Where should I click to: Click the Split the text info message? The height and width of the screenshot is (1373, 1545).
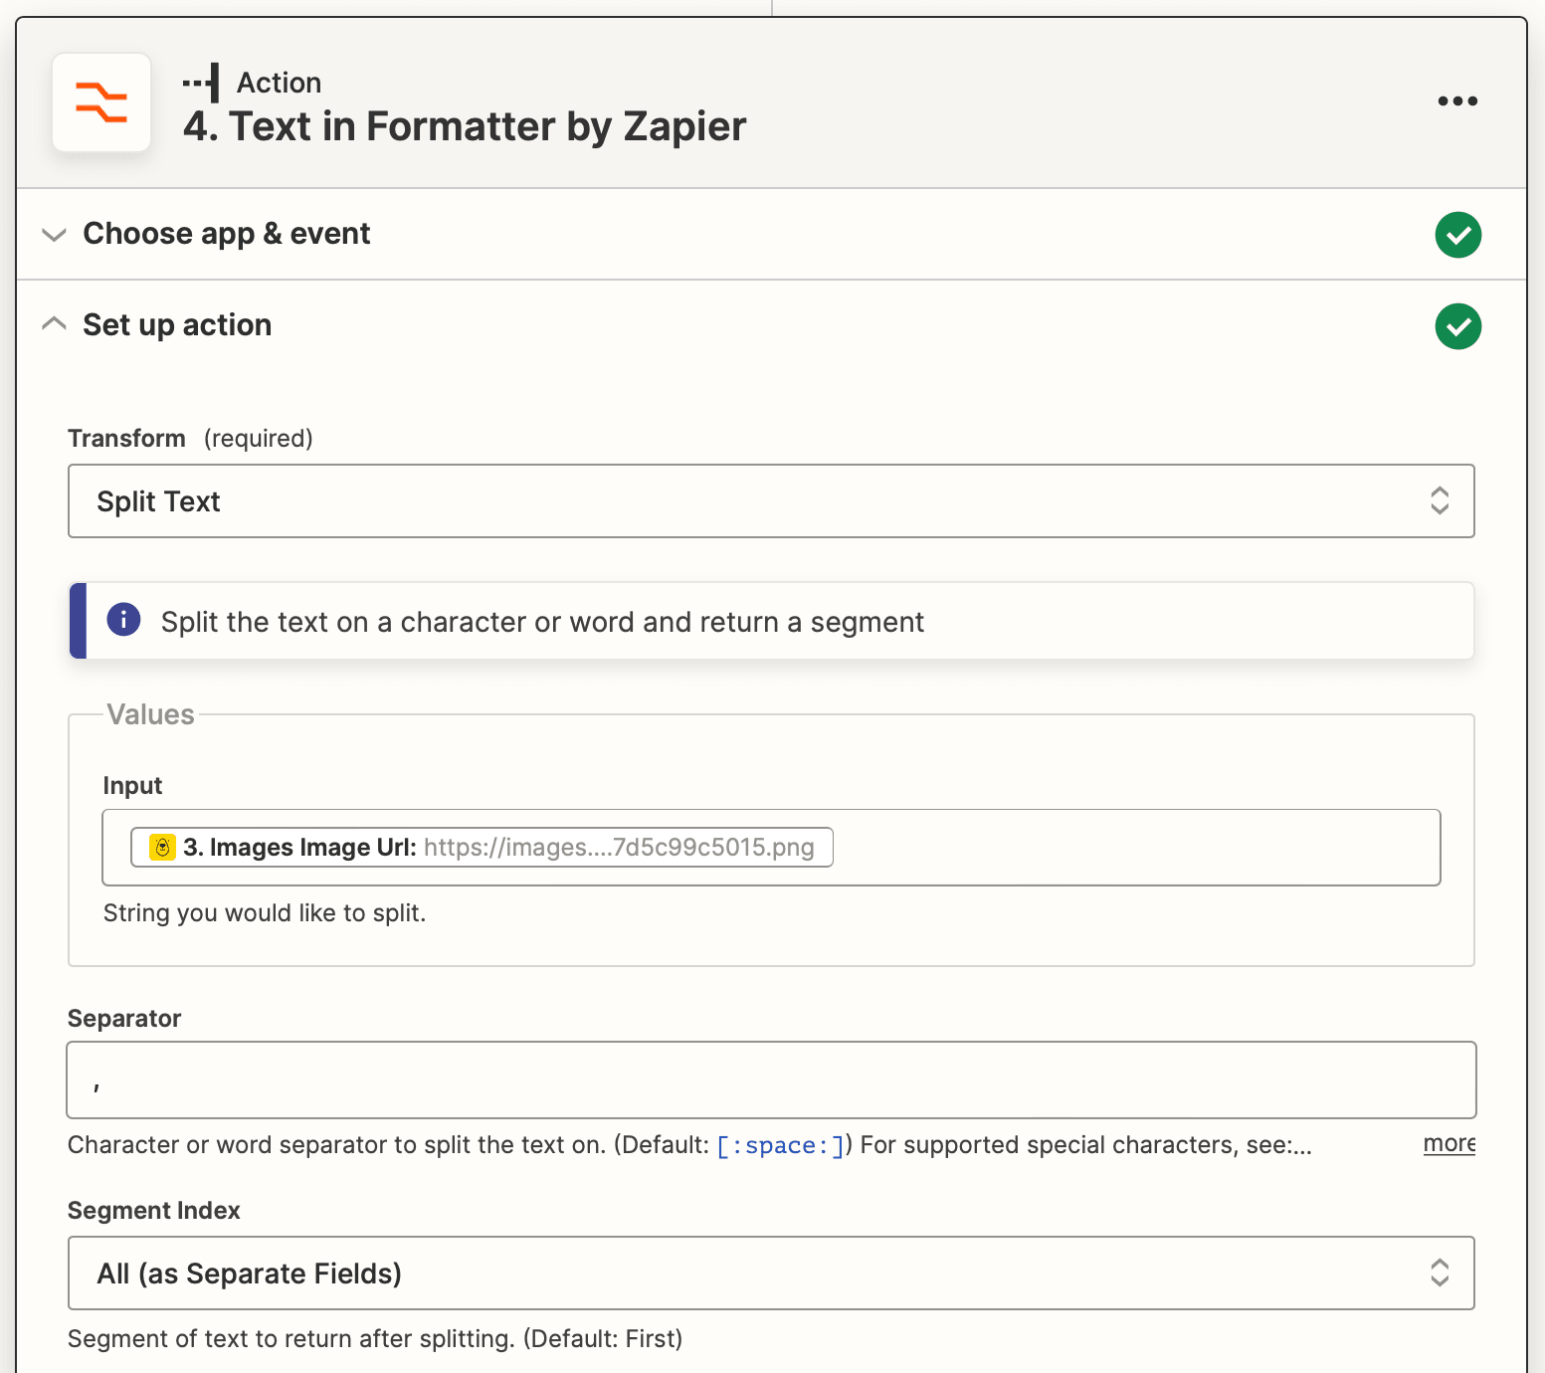click(x=771, y=621)
